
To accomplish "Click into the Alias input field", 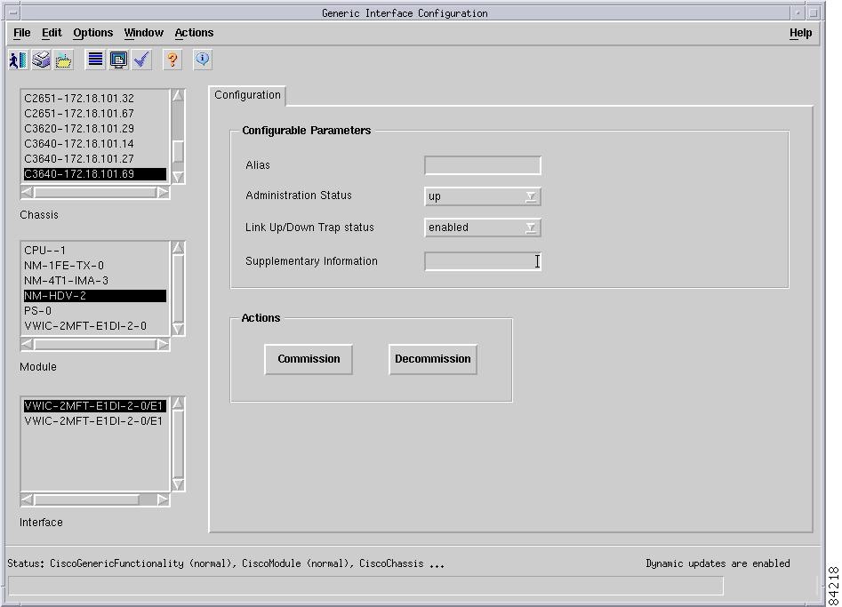I will [x=482, y=165].
